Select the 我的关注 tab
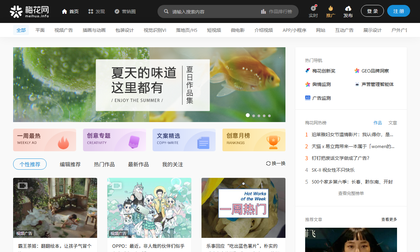 (173, 164)
